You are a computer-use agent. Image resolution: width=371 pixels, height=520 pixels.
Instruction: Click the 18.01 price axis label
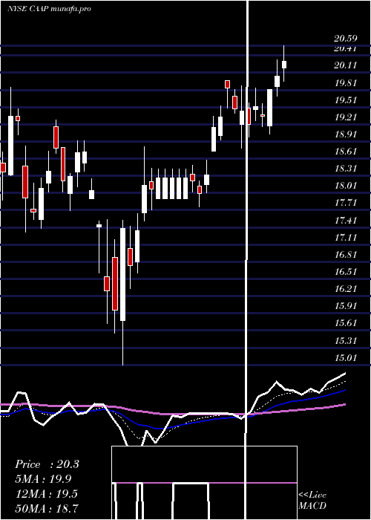click(x=346, y=186)
